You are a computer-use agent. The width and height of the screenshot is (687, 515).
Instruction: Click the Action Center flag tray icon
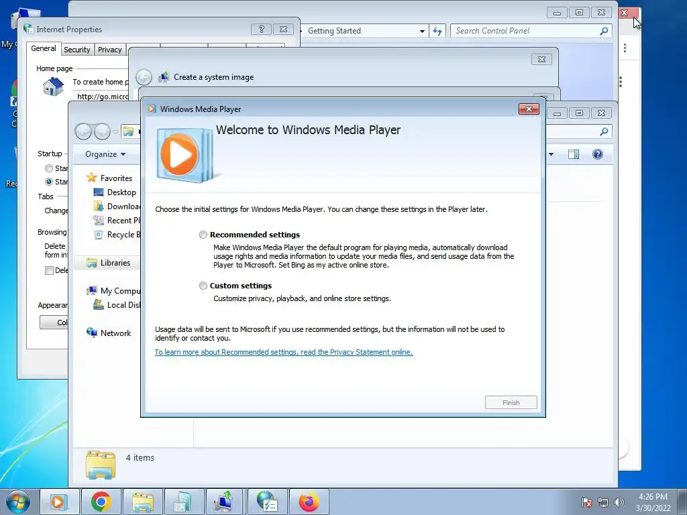click(x=587, y=502)
